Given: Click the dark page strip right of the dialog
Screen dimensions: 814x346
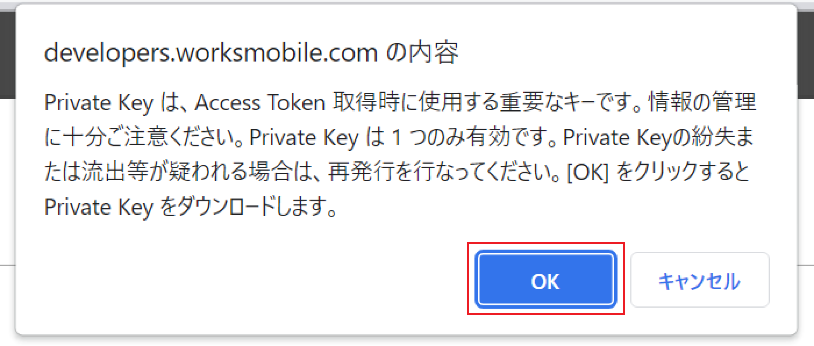Looking at the screenshot, I should [806, 55].
